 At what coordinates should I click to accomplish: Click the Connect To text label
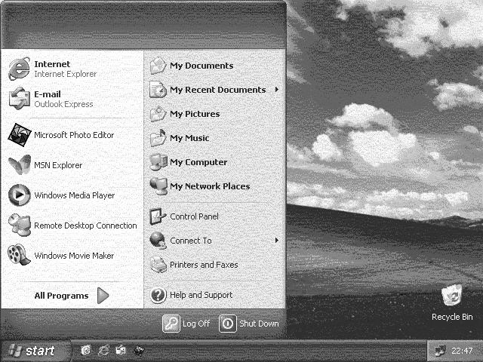pos(191,241)
